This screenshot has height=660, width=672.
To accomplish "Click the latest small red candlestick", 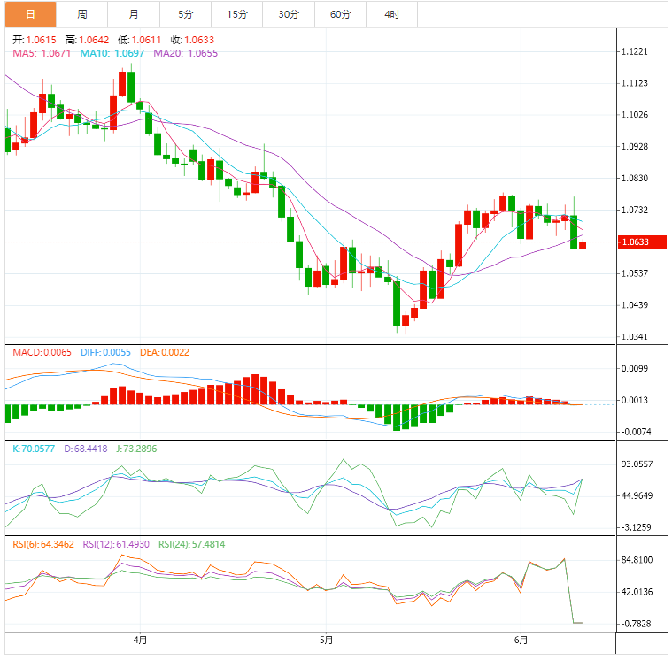I will point(583,244).
